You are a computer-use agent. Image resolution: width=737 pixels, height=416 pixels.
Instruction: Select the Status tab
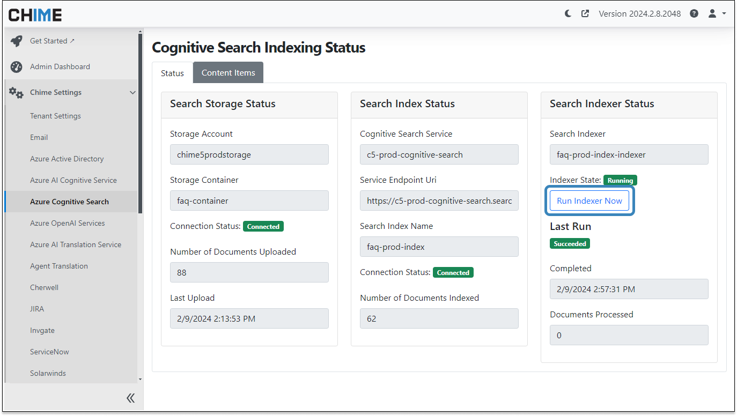click(x=172, y=73)
